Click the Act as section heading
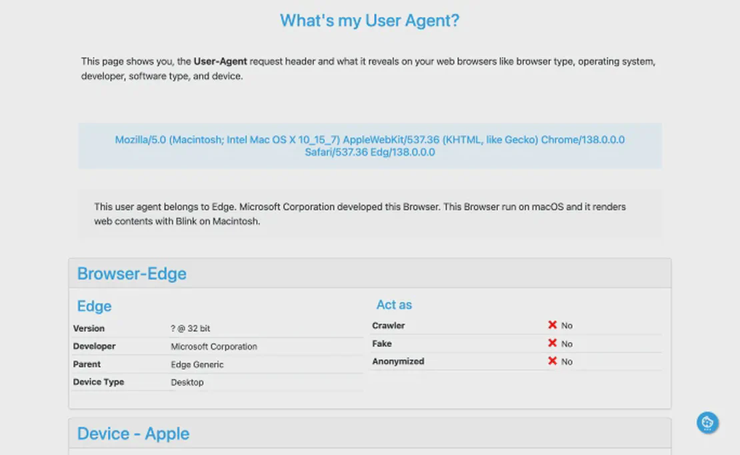The width and height of the screenshot is (740, 455). point(394,305)
